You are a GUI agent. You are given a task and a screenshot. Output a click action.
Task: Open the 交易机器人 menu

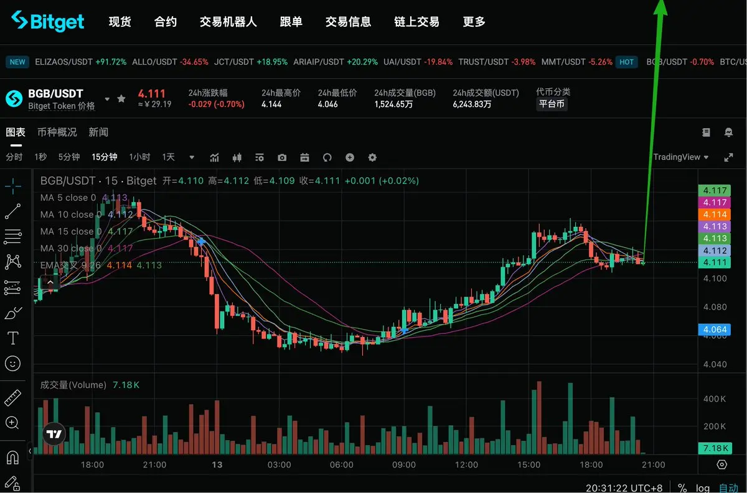228,22
